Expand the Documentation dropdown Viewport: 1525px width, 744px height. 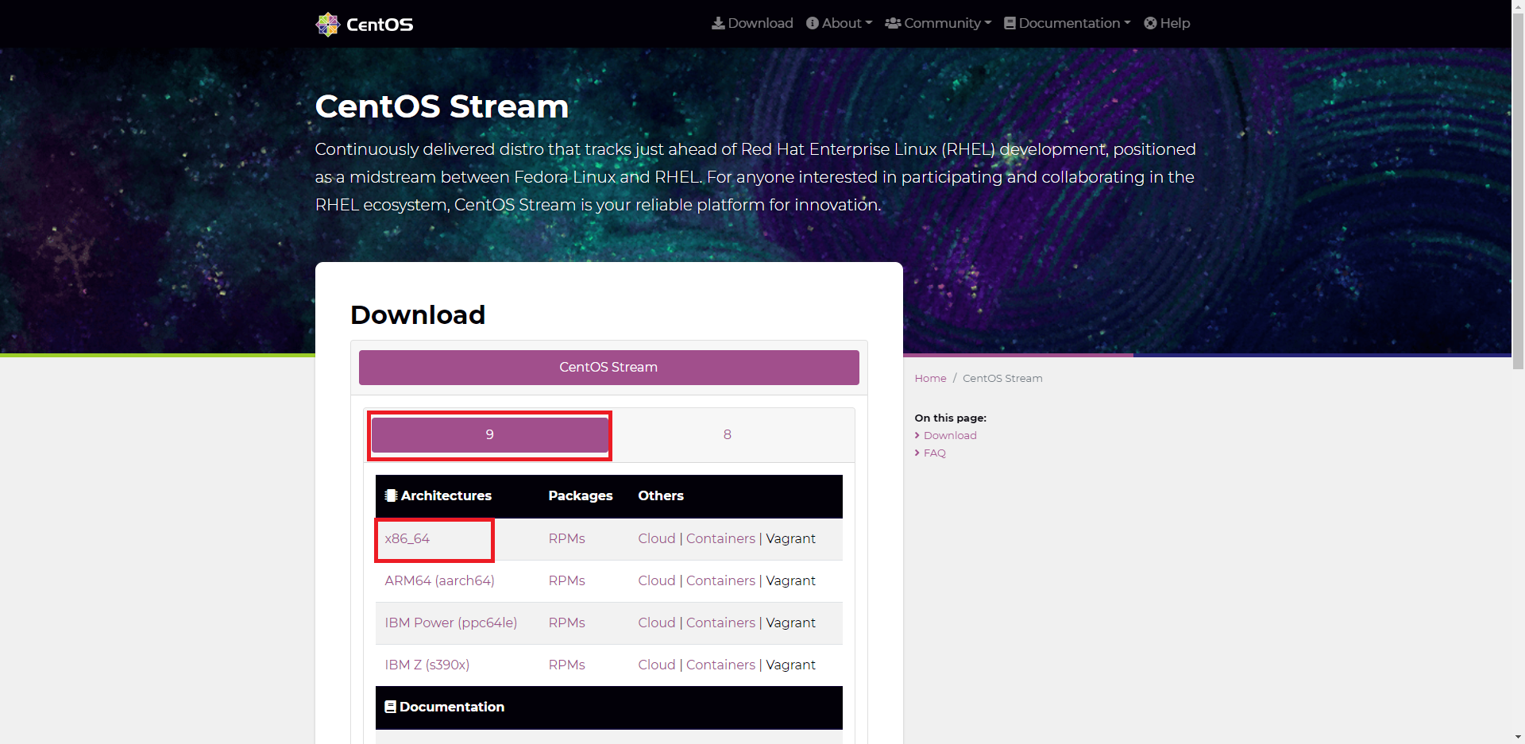1067,23
